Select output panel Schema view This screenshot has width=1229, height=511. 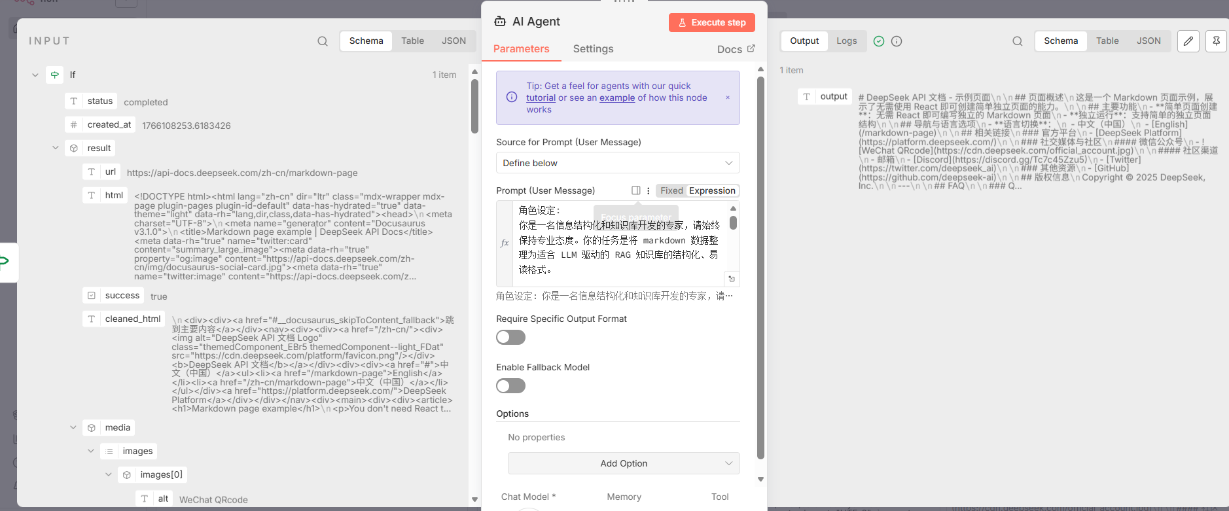pyautogui.click(x=1061, y=41)
